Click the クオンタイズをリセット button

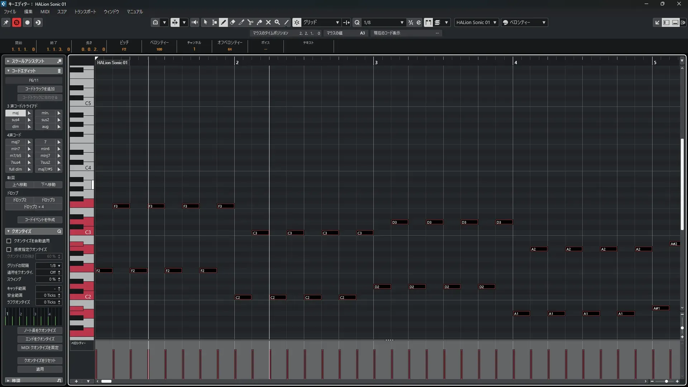[x=40, y=360]
